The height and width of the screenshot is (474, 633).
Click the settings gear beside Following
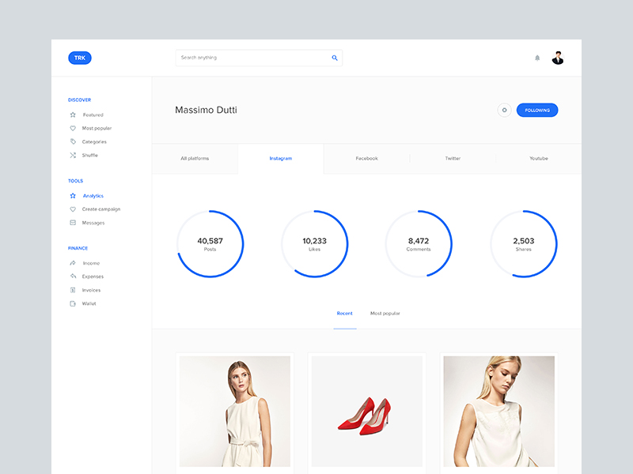504,110
